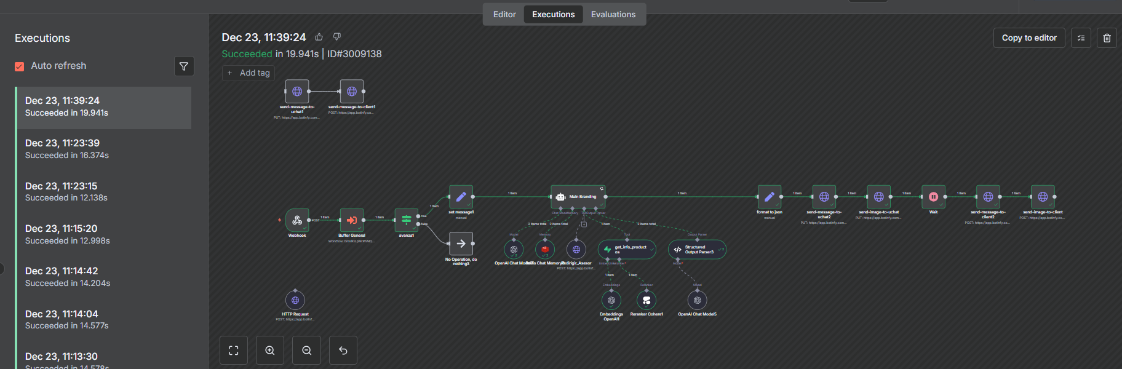The image size is (1122, 369).
Task: Click the thumbs up rating icon
Action: point(319,37)
